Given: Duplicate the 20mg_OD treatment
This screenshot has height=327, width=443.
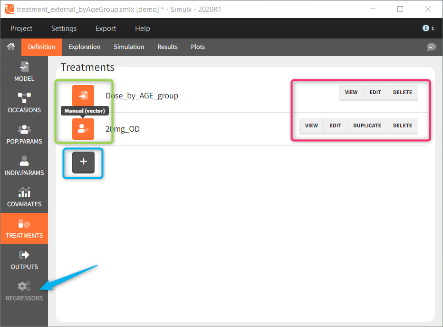Looking at the screenshot, I should 367,126.
